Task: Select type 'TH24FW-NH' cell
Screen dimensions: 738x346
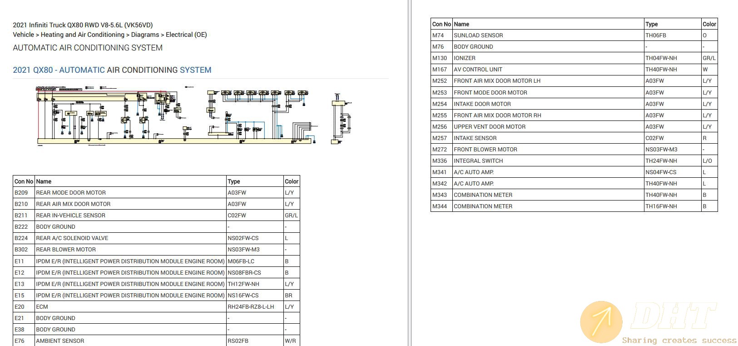Action: tap(673, 160)
